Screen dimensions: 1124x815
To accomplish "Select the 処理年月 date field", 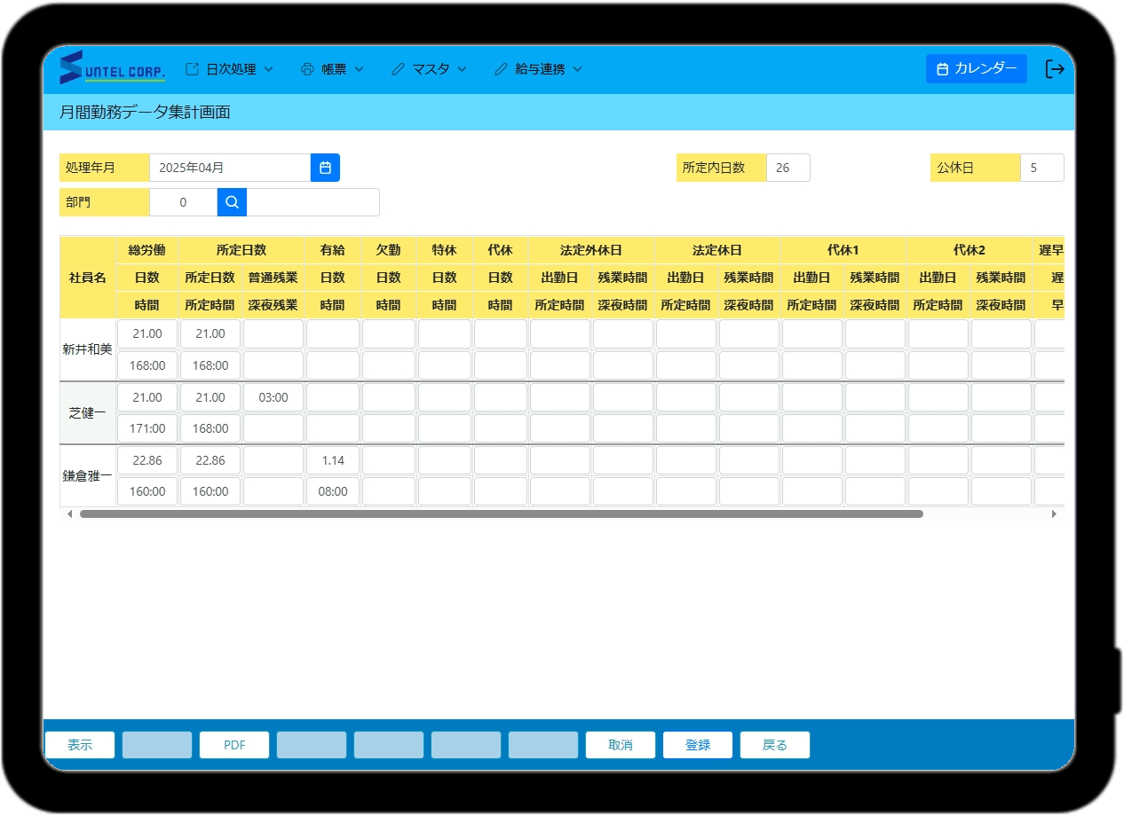I will click(x=229, y=168).
